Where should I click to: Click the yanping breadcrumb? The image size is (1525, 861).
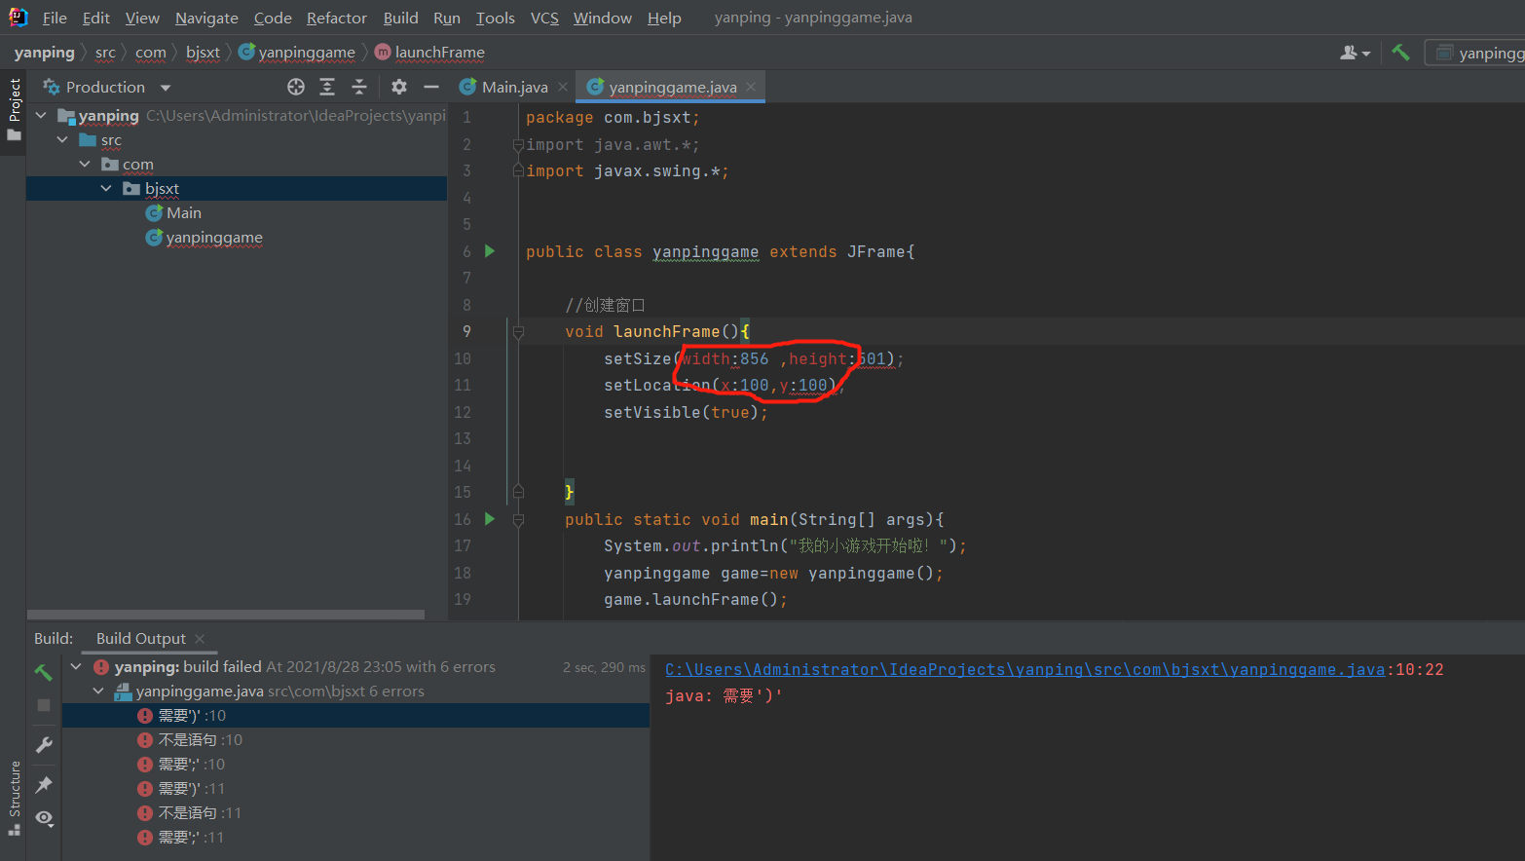coord(44,53)
